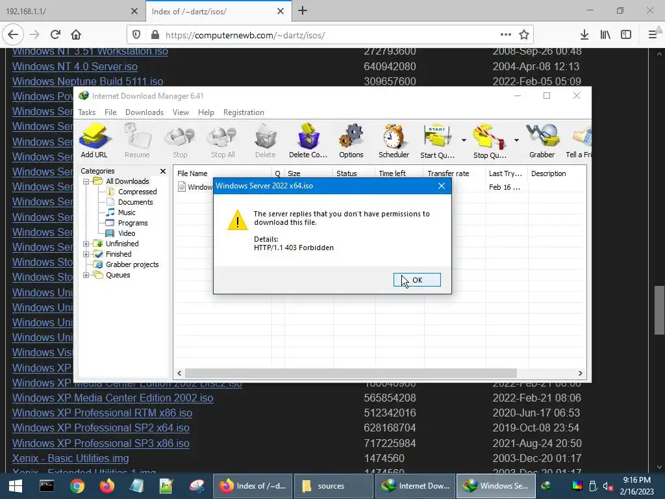The height and width of the screenshot is (499, 665).
Task: Open Stop Queue dropdown arrow
Action: pyautogui.click(x=516, y=140)
